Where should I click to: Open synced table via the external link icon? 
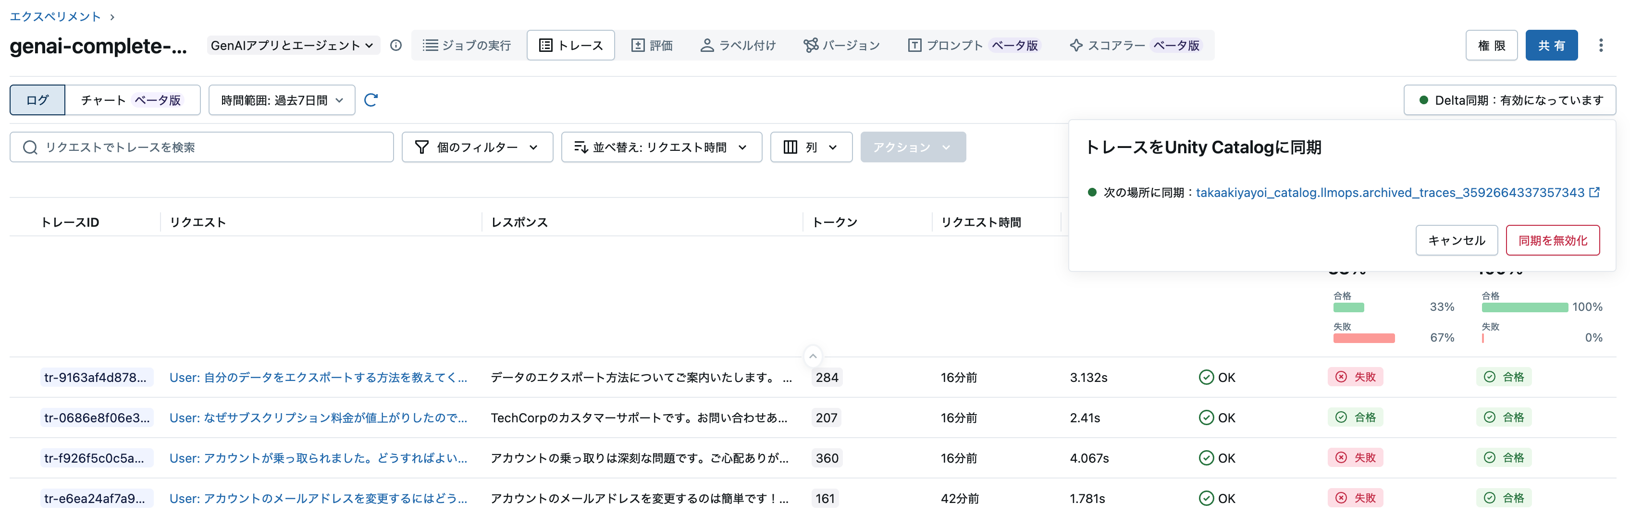point(1594,192)
